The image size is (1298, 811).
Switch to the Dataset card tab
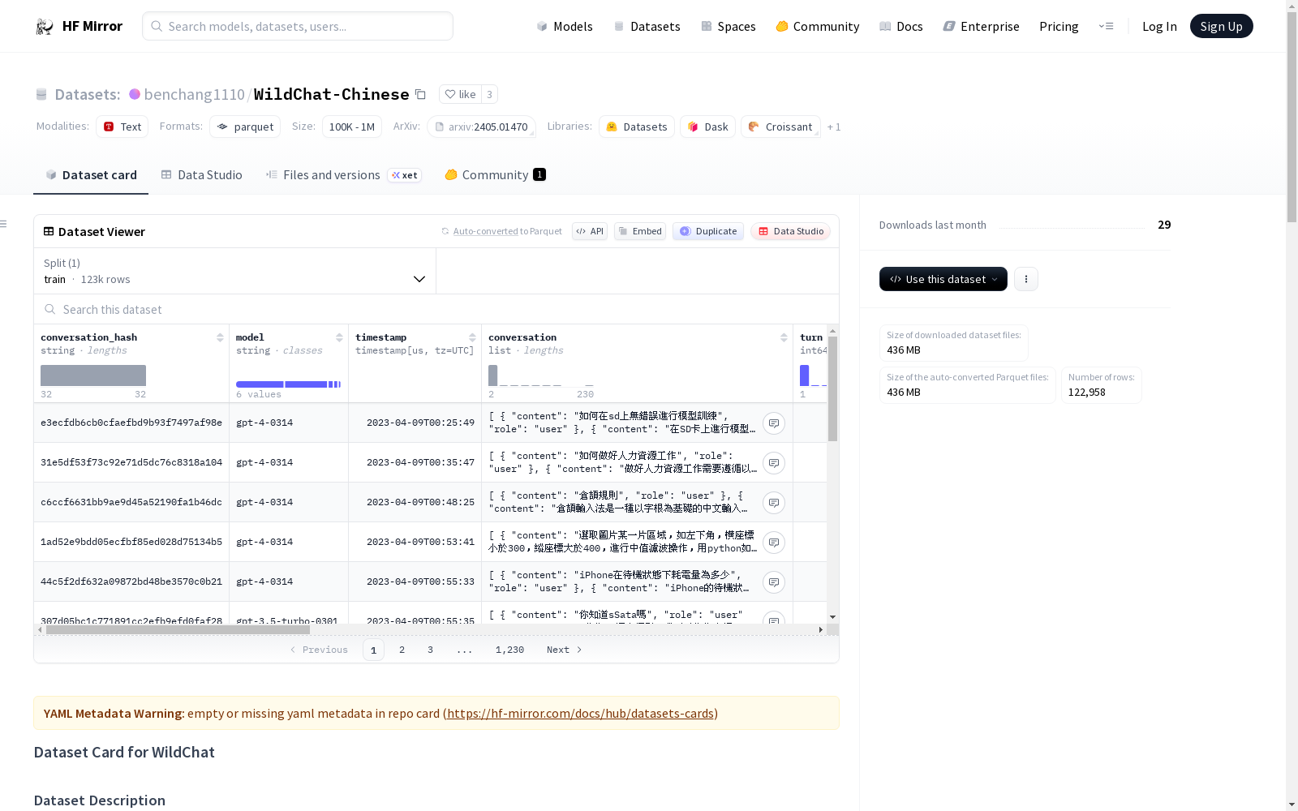tap(91, 175)
